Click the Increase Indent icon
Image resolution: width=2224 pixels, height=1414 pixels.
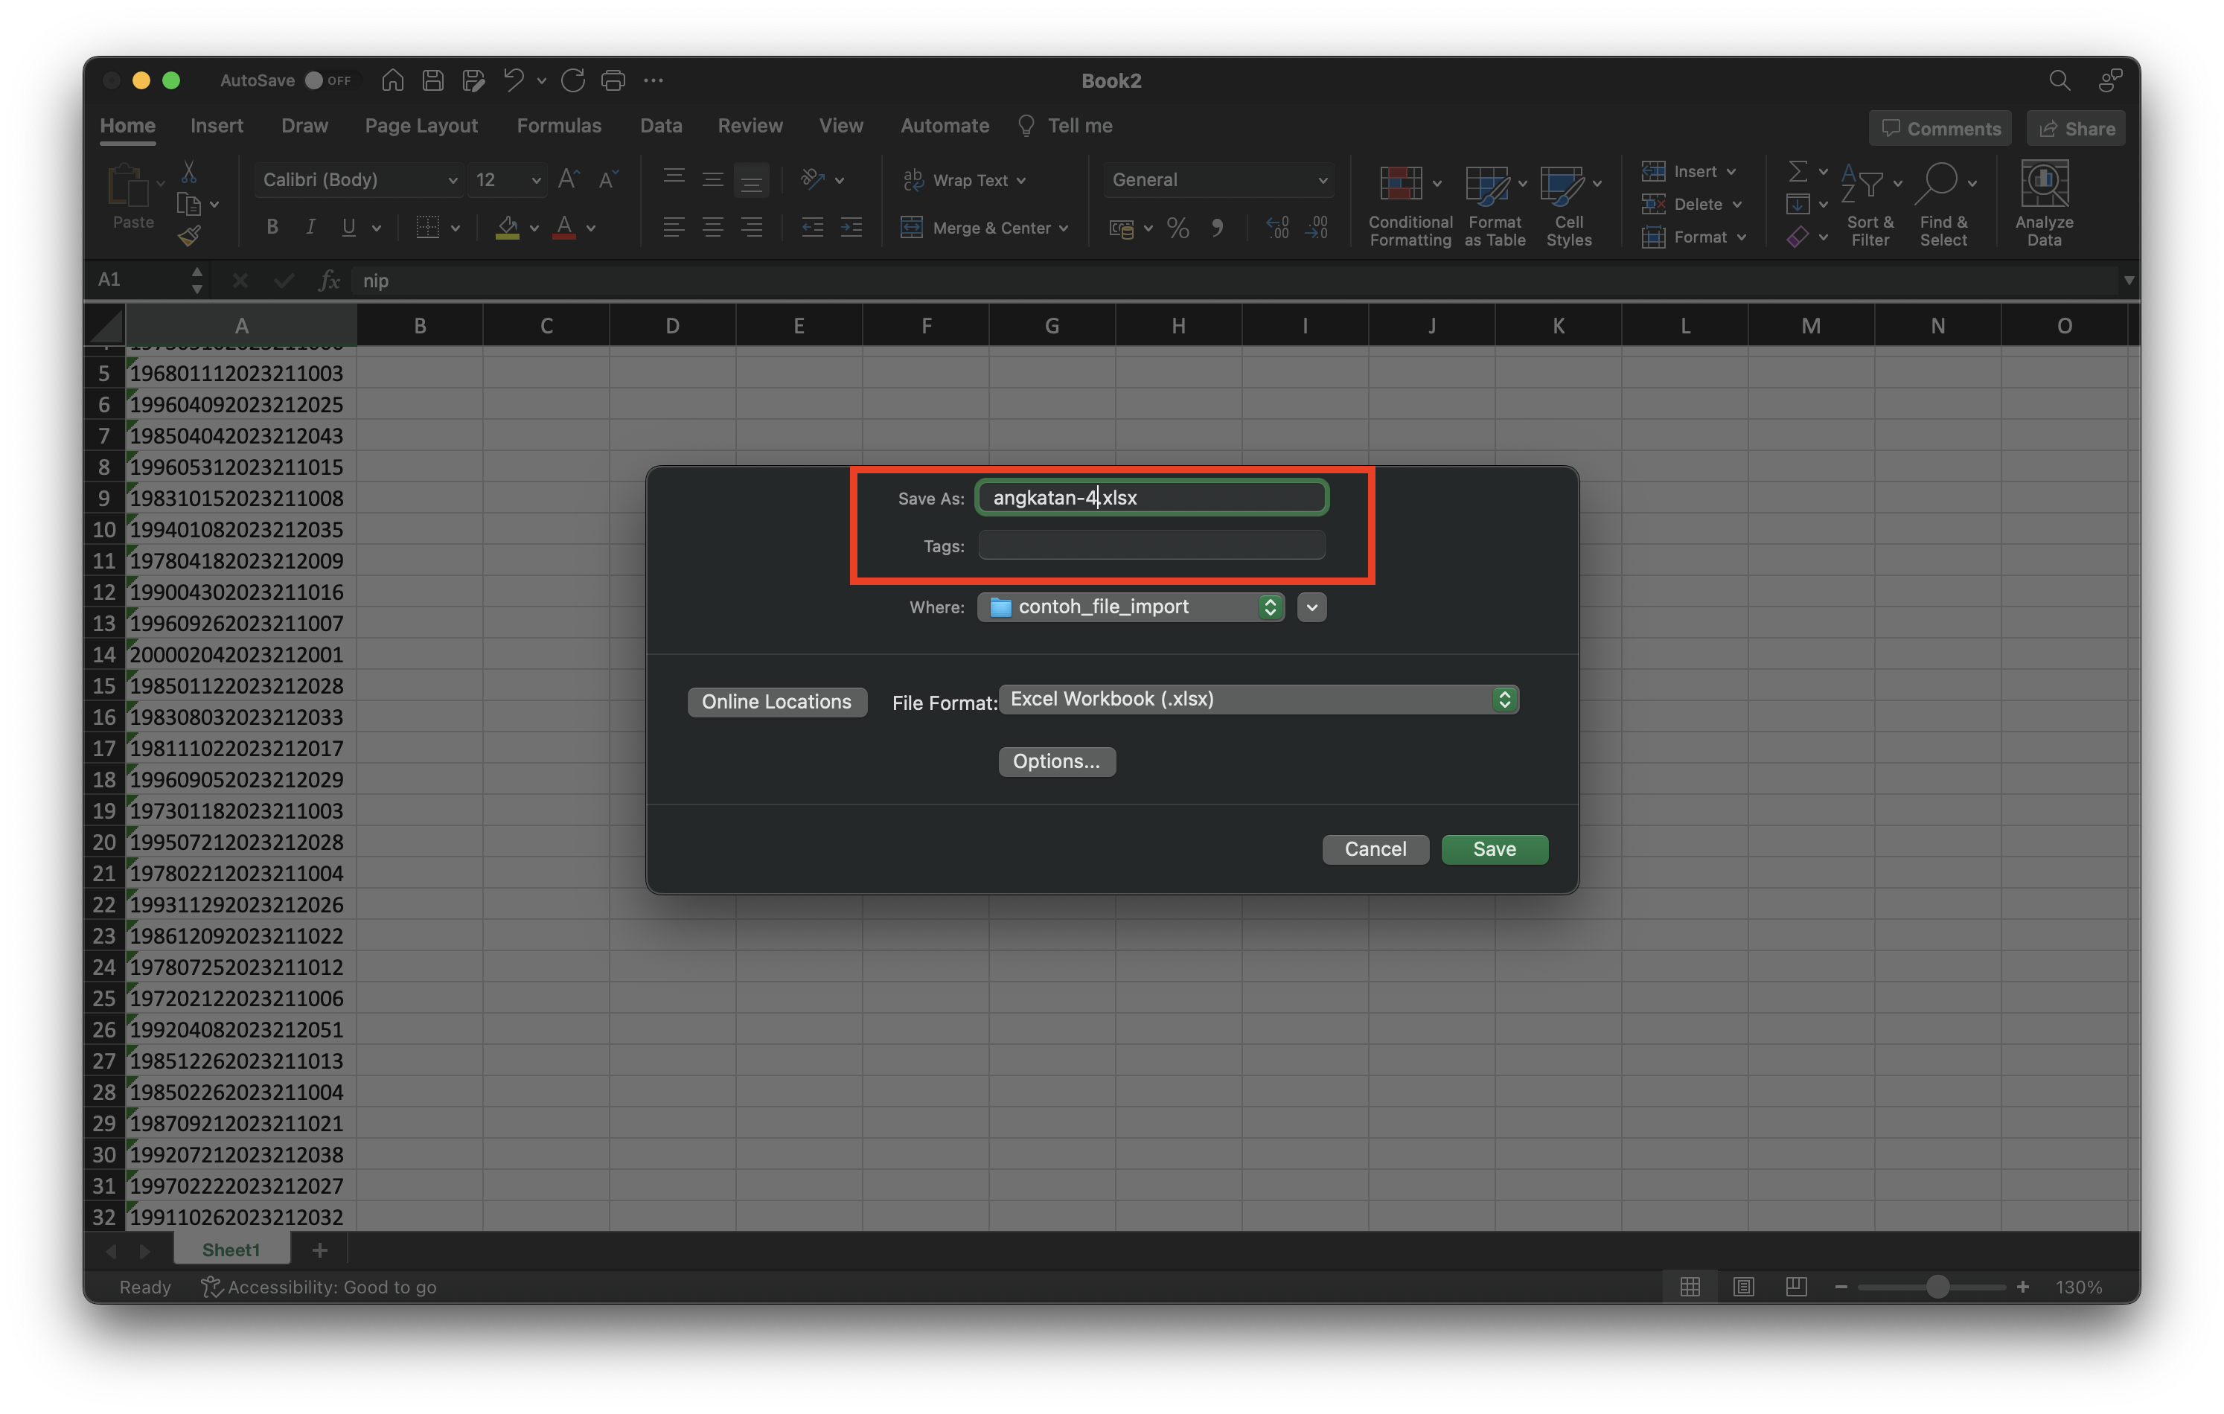click(x=851, y=227)
